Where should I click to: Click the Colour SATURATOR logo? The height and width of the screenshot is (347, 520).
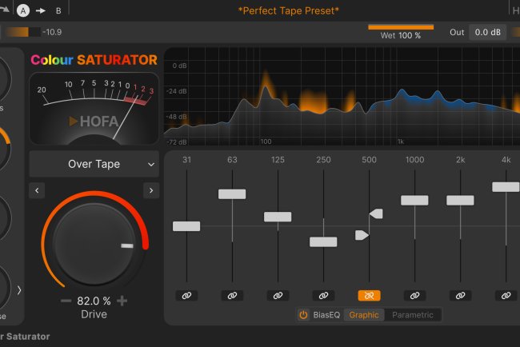pyautogui.click(x=94, y=60)
